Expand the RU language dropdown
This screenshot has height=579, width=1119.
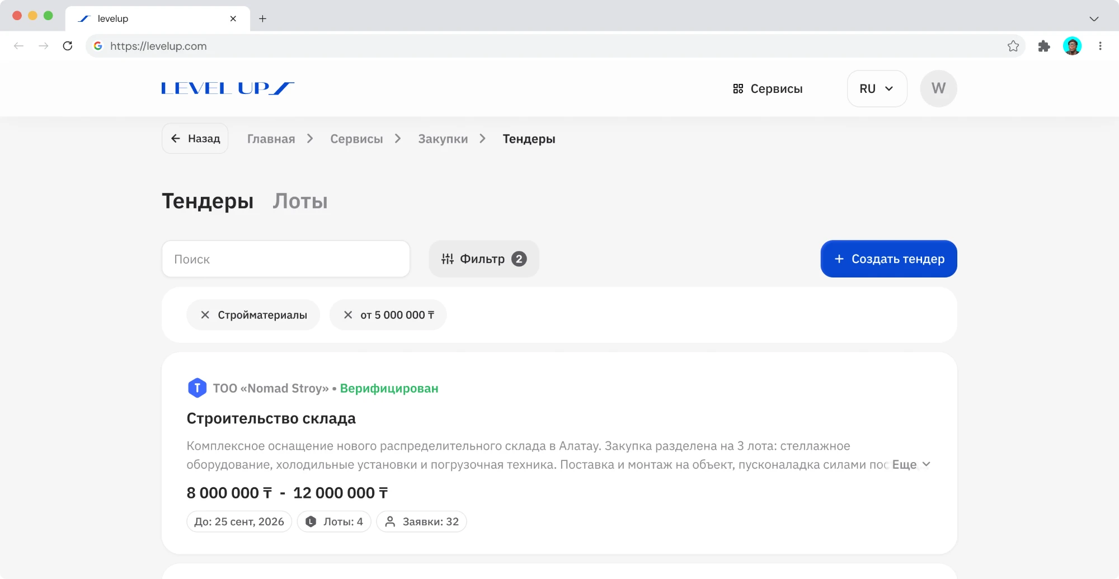[877, 88]
